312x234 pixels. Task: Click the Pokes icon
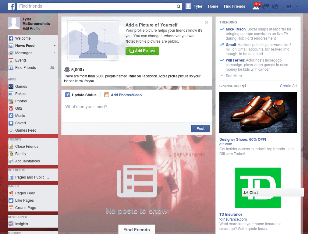(11, 94)
